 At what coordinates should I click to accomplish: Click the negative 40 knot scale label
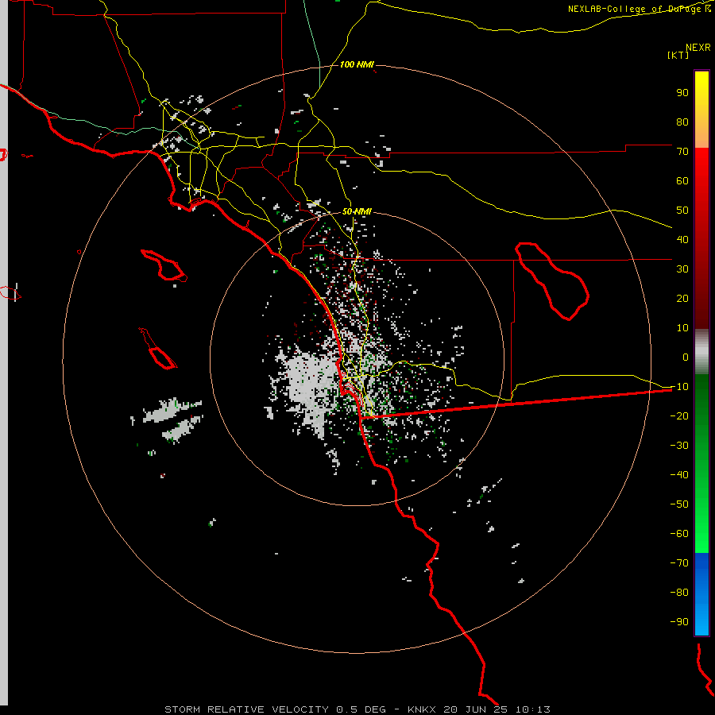679,475
